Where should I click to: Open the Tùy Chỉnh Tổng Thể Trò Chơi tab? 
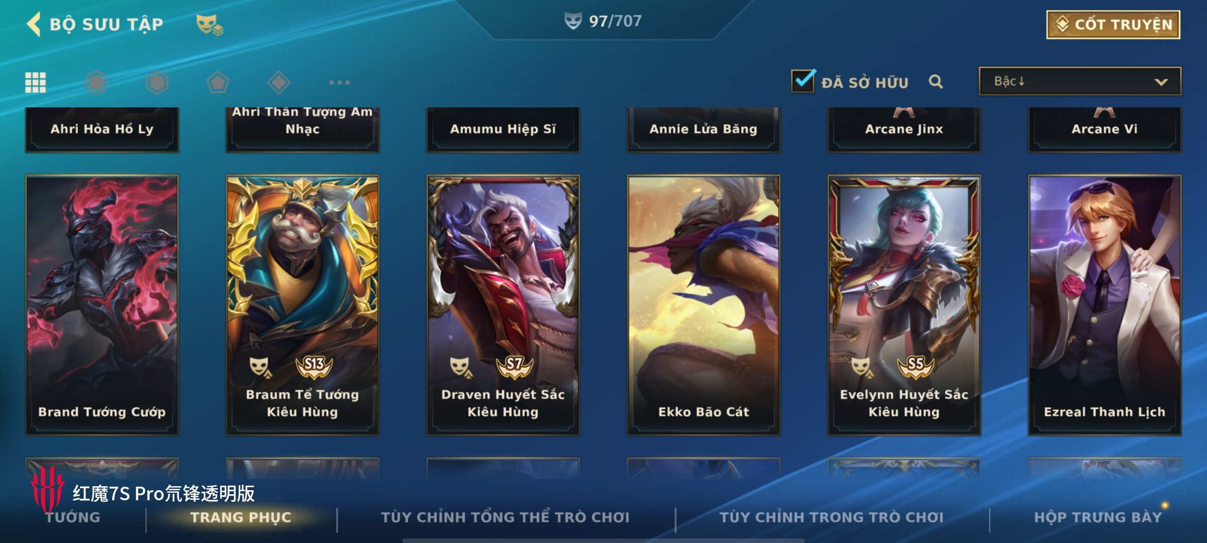click(x=505, y=517)
